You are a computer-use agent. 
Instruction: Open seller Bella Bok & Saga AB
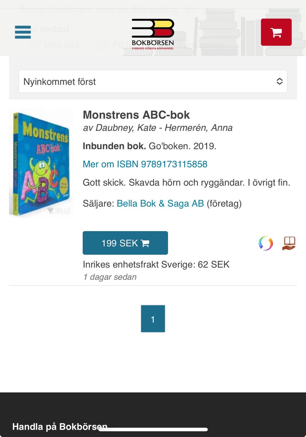(160, 203)
